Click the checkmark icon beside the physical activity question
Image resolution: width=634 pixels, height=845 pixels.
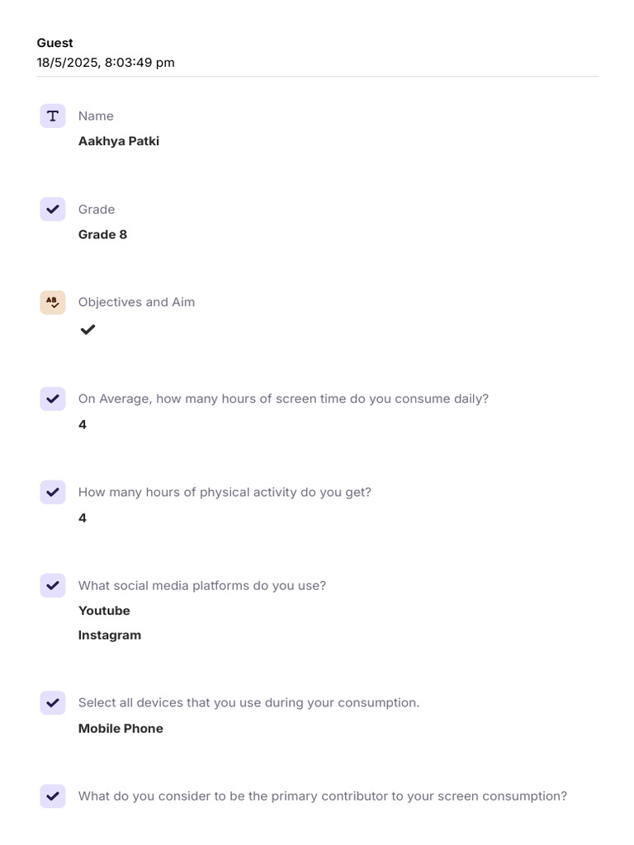click(53, 492)
